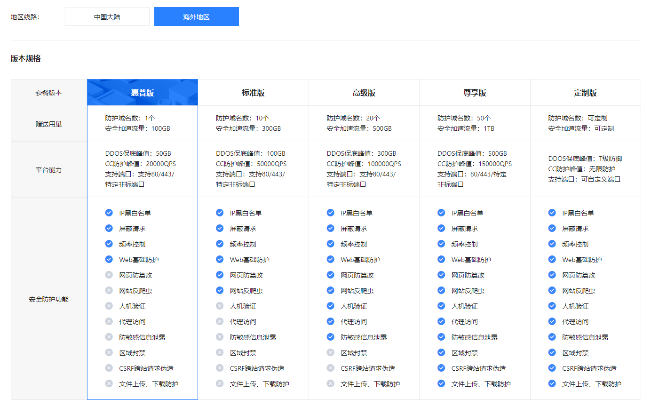The width and height of the screenshot is (651, 406).
Task: Click gray X beside 文件上传、下载防护 in 惠普版
Action: coord(109,383)
